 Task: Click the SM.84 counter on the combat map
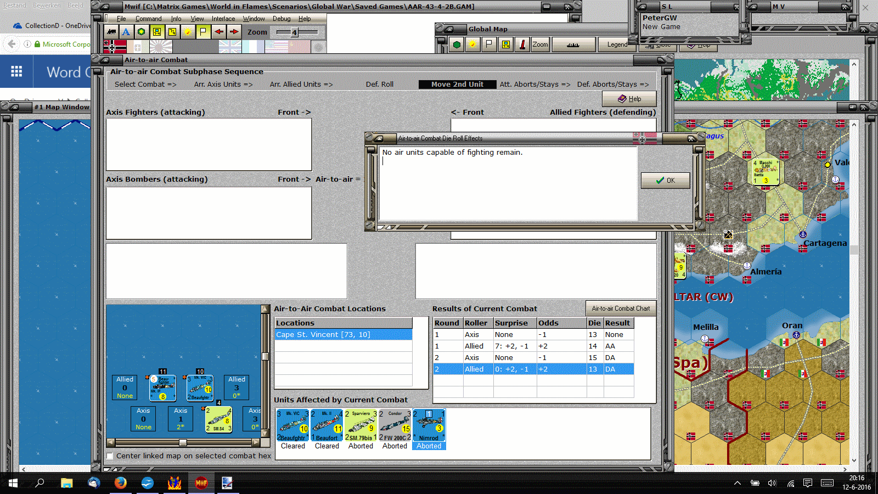(219, 419)
